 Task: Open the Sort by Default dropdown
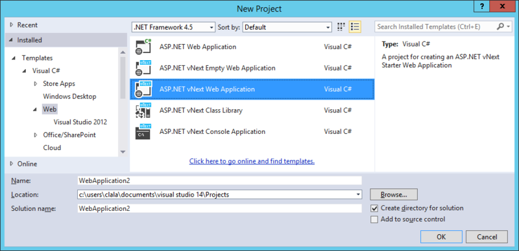click(287, 27)
